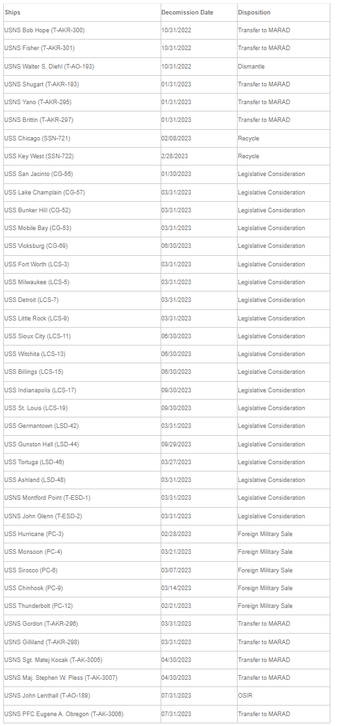Select the OSIR disposition cell
This screenshot has height=726, width=337.
point(284,696)
